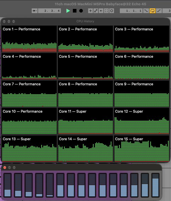Click the last, highest level meter in purple window

[x=155, y=185]
